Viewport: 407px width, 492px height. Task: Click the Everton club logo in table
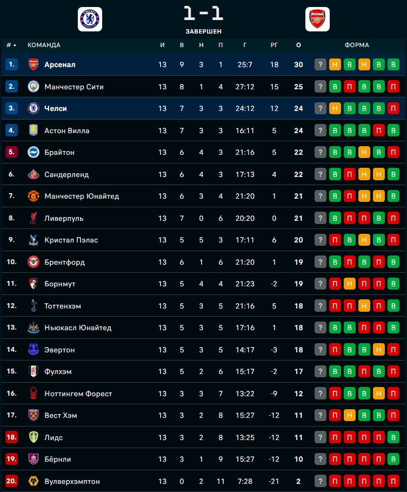click(34, 350)
